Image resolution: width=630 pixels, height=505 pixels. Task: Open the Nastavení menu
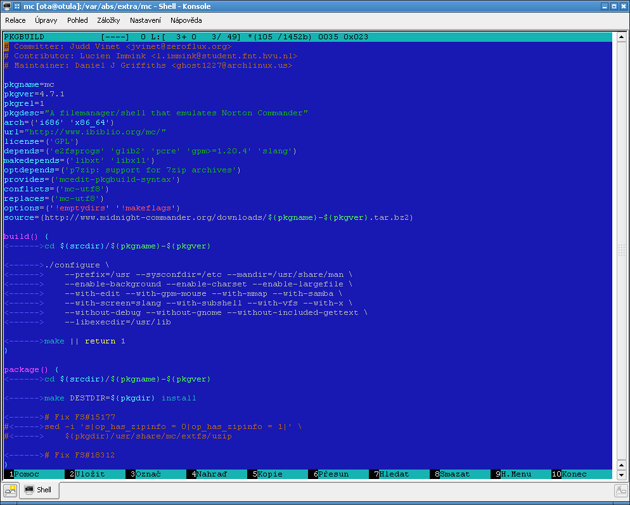point(145,20)
